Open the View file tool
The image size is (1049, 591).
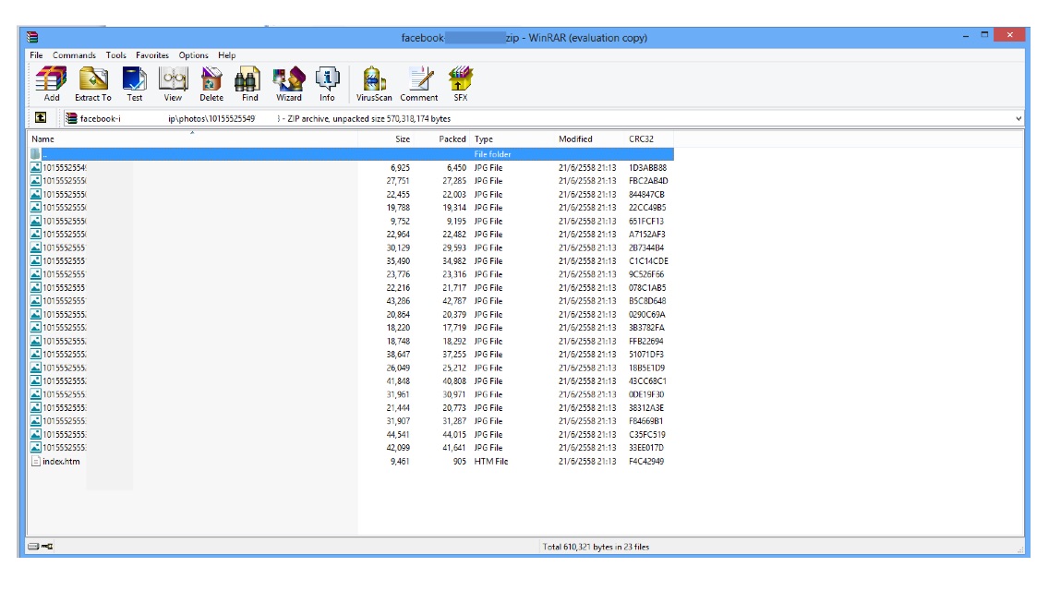[173, 84]
